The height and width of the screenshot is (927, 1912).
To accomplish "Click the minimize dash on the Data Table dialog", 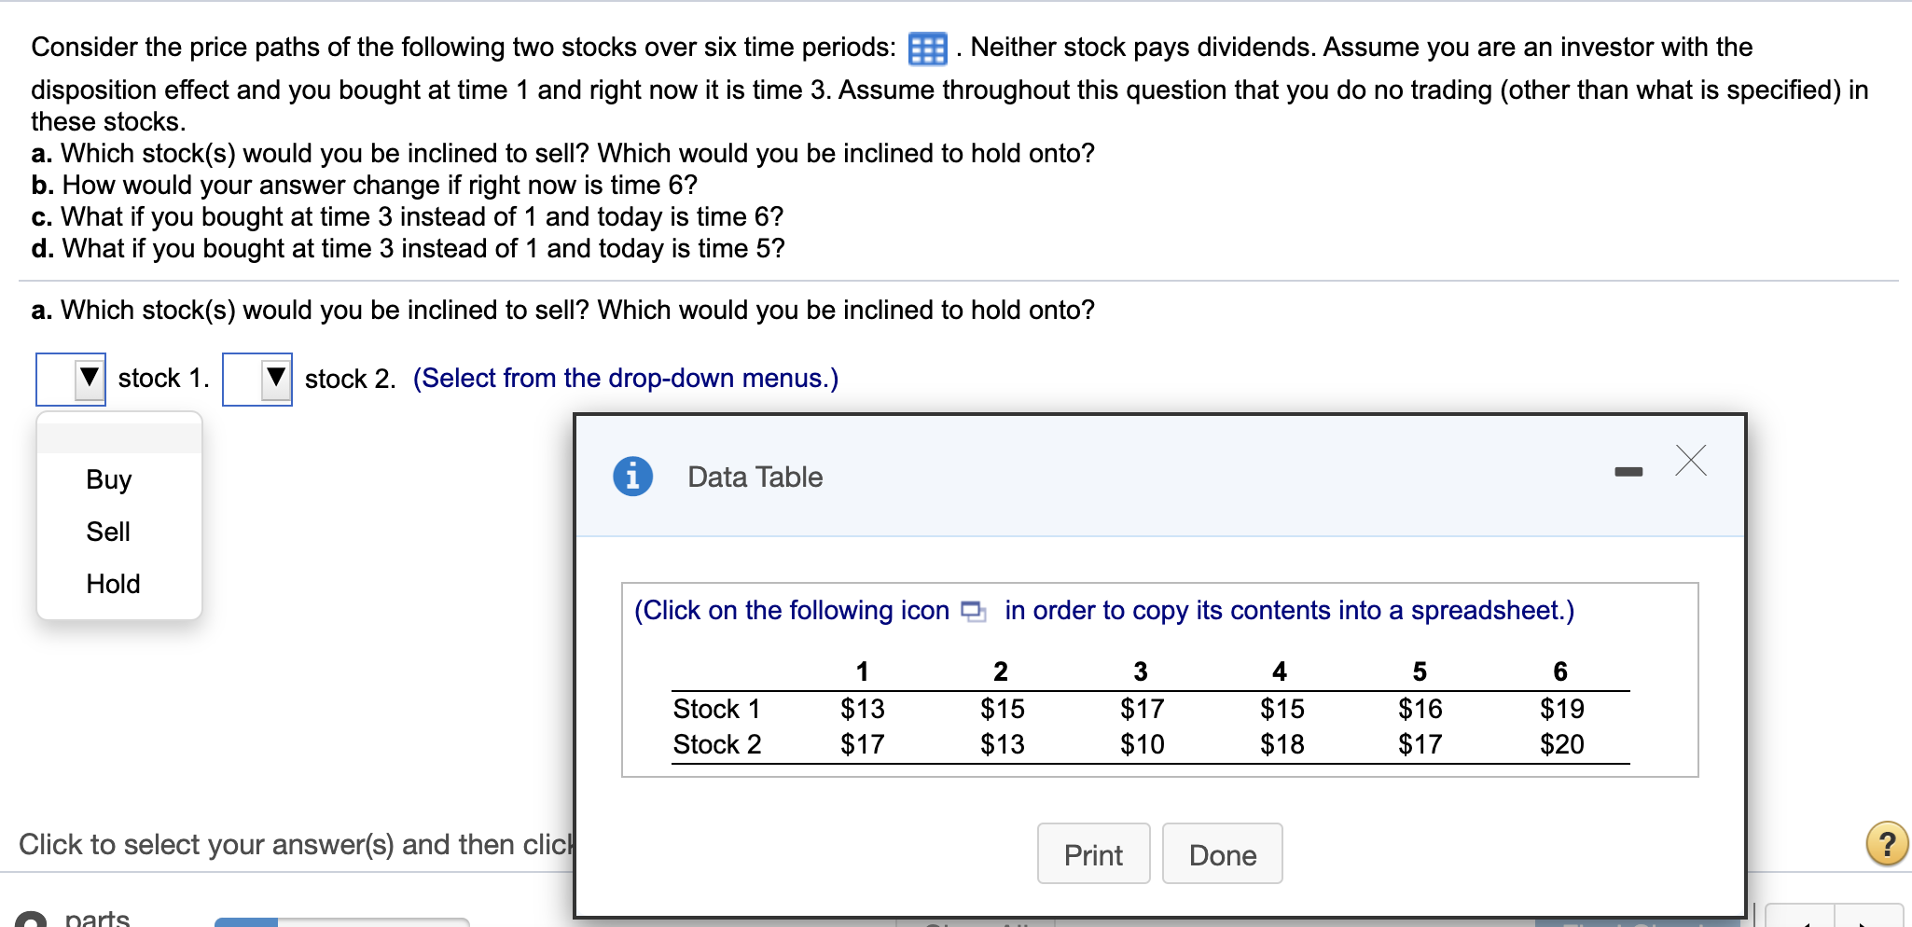I will [x=1628, y=471].
